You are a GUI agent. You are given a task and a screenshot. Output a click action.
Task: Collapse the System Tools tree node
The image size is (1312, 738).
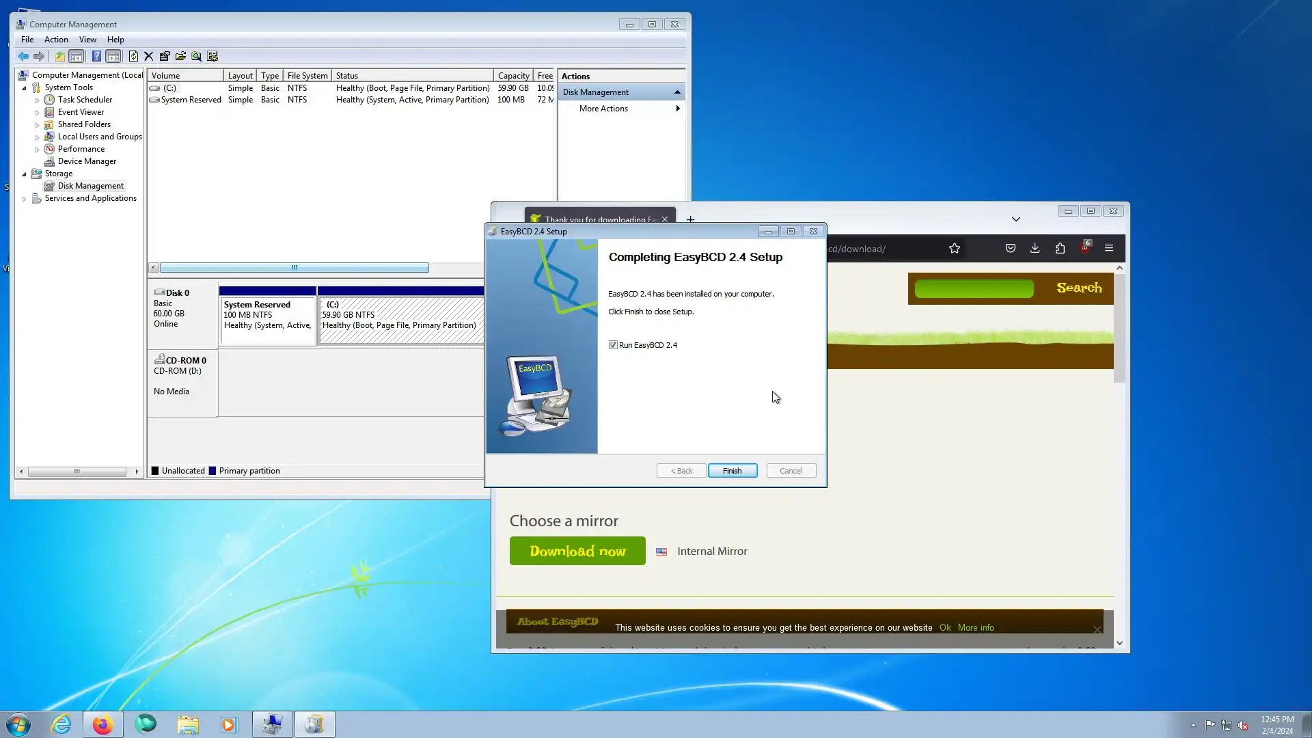pos(25,88)
